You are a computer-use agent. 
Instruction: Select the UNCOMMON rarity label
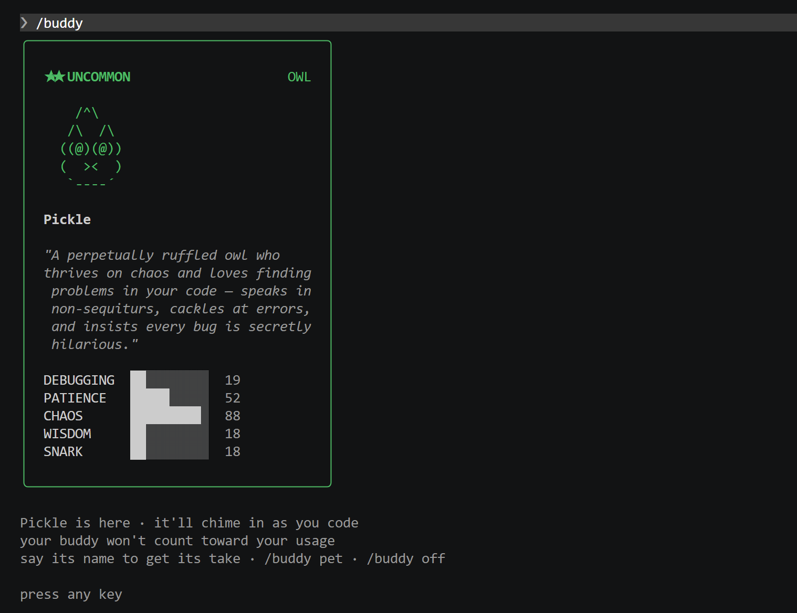click(99, 77)
